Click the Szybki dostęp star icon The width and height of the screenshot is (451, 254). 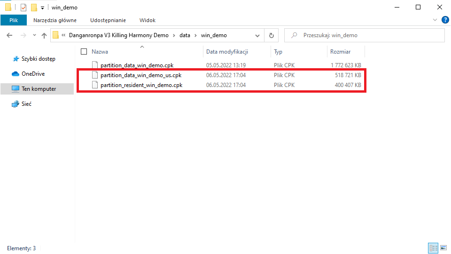pos(16,59)
